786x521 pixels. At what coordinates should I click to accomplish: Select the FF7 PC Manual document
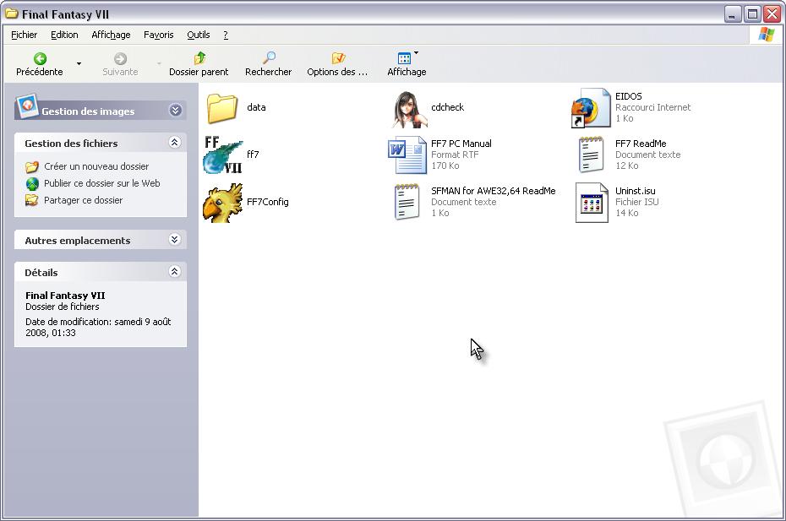point(407,155)
